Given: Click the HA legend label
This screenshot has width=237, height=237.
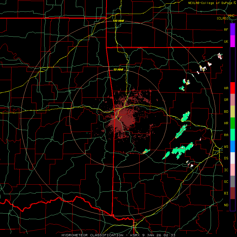Looking at the screenshot, I should [226, 88].
